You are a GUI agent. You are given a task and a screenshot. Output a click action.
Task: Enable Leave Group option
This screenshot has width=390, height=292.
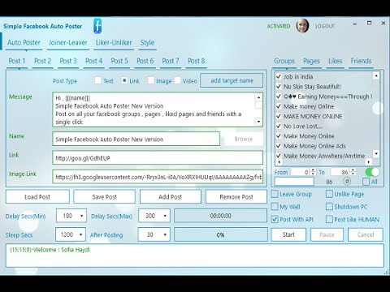[275, 194]
